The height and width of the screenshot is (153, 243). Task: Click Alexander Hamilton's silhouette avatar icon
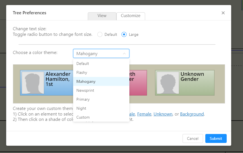[33, 83]
